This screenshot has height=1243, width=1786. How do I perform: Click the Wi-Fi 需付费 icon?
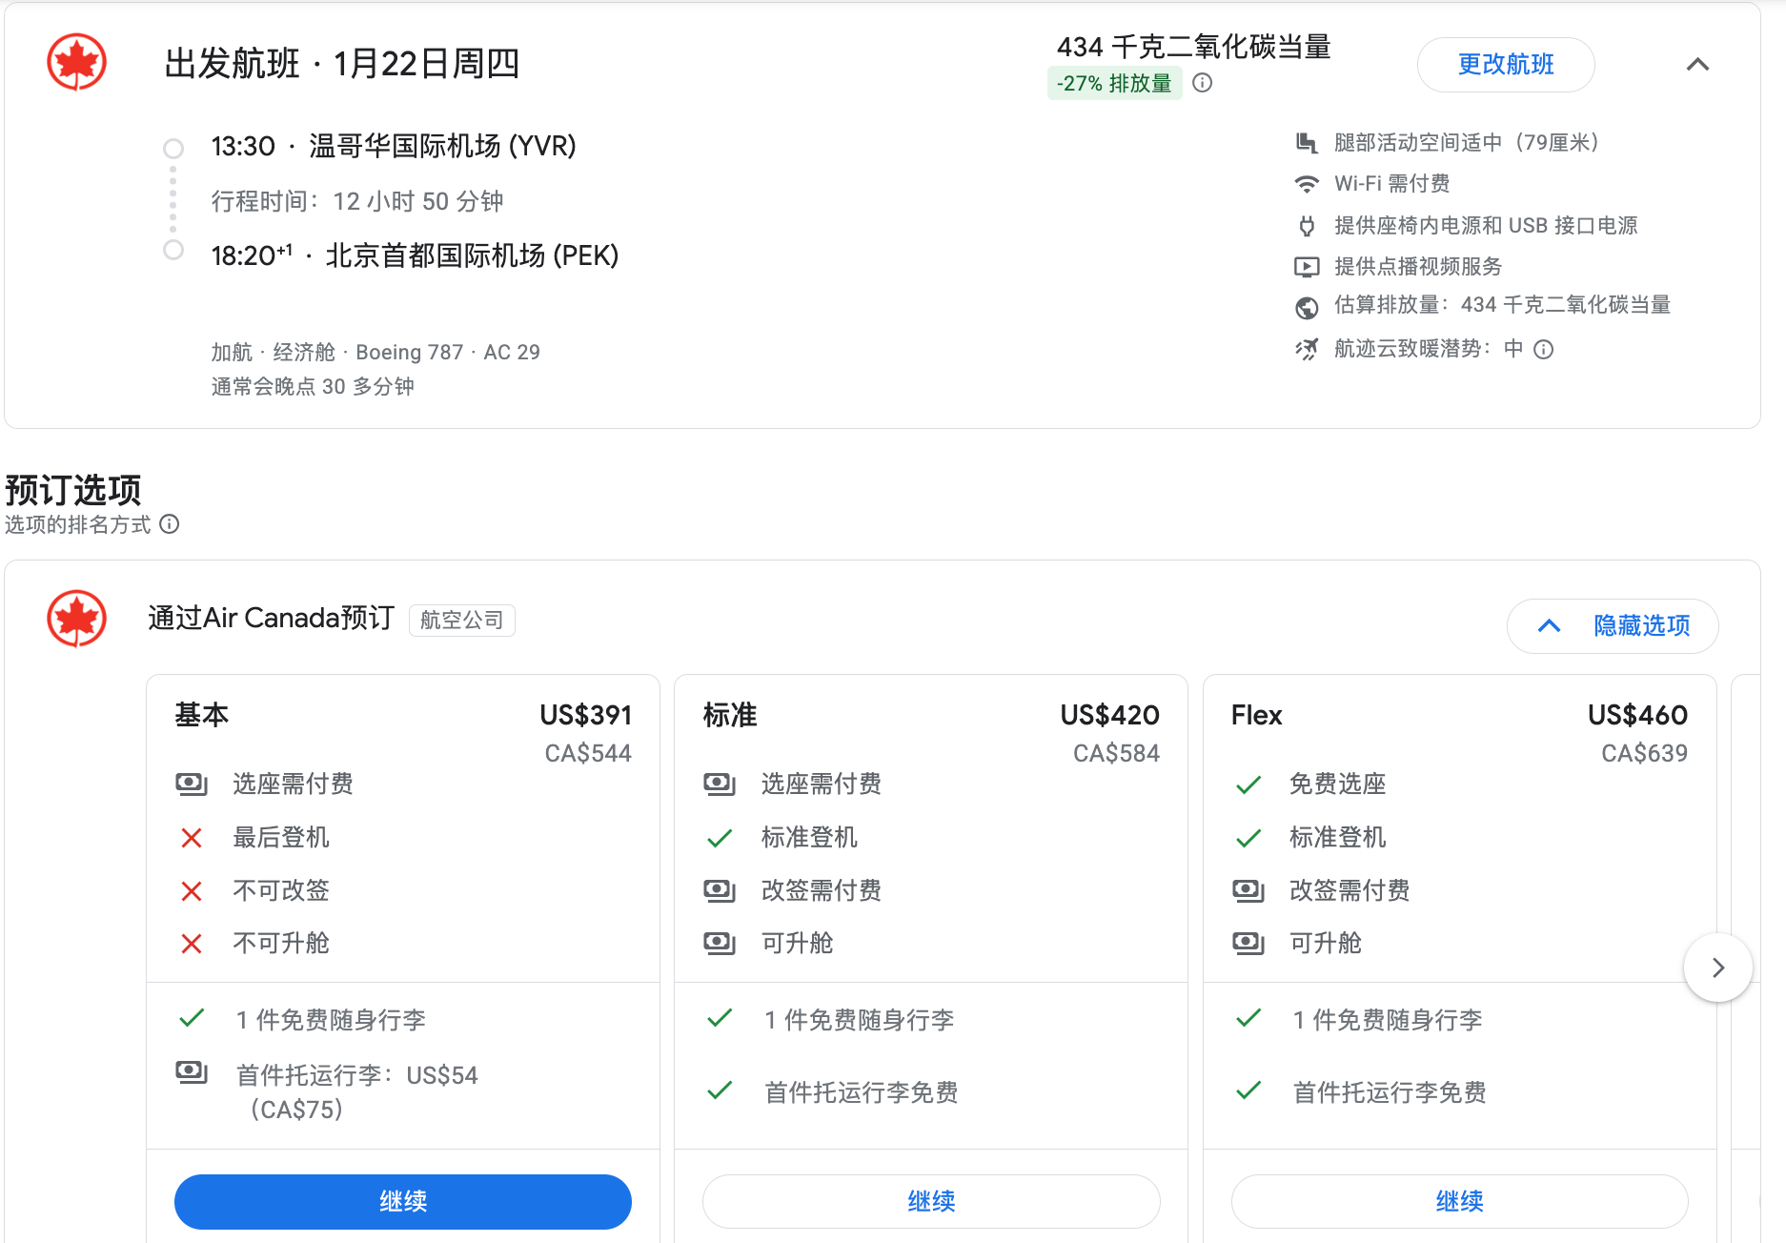[x=1307, y=183]
